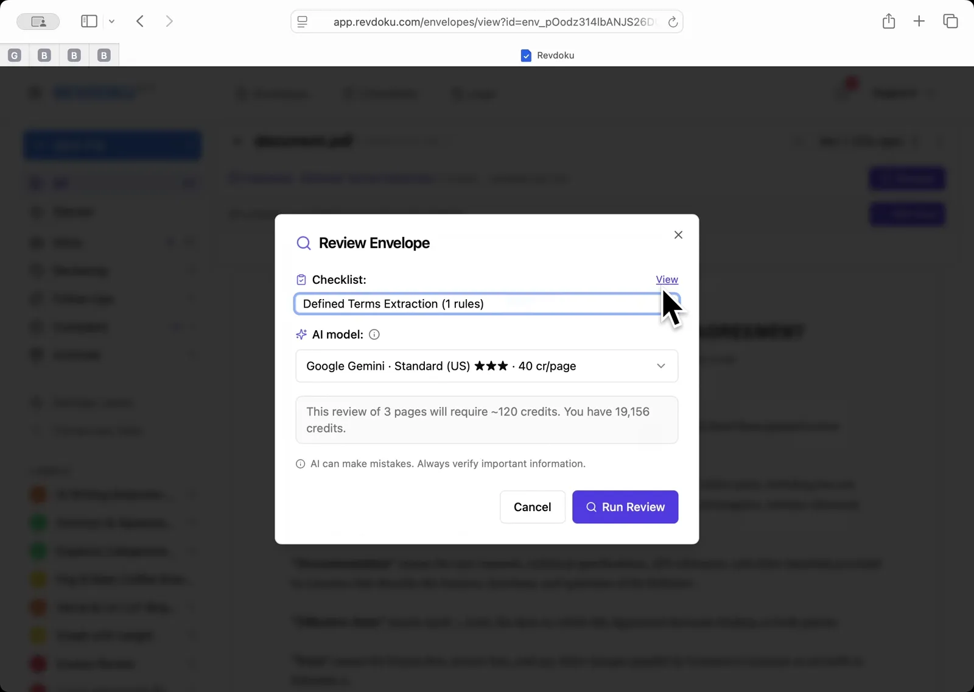Click the checklist clipboard icon
Image resolution: width=974 pixels, height=692 pixels.
point(301,280)
